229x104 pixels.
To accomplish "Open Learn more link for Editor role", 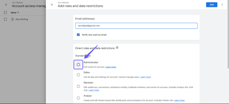I will point(145,77).
